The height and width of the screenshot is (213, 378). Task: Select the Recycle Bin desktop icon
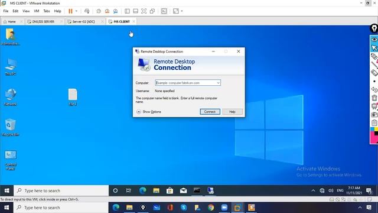tap(11, 127)
